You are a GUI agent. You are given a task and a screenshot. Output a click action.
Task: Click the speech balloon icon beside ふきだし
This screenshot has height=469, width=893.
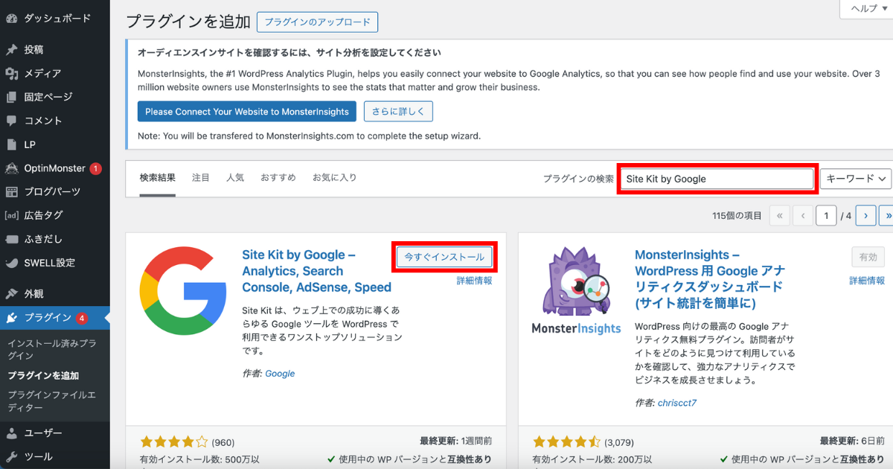[x=12, y=239]
